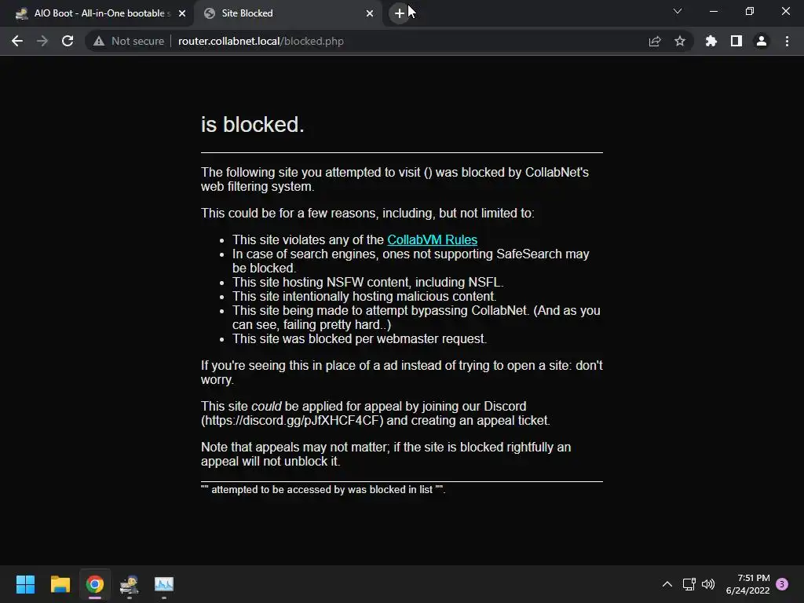Click the address bar URL
The width and height of the screenshot is (804, 603).
[x=261, y=41]
